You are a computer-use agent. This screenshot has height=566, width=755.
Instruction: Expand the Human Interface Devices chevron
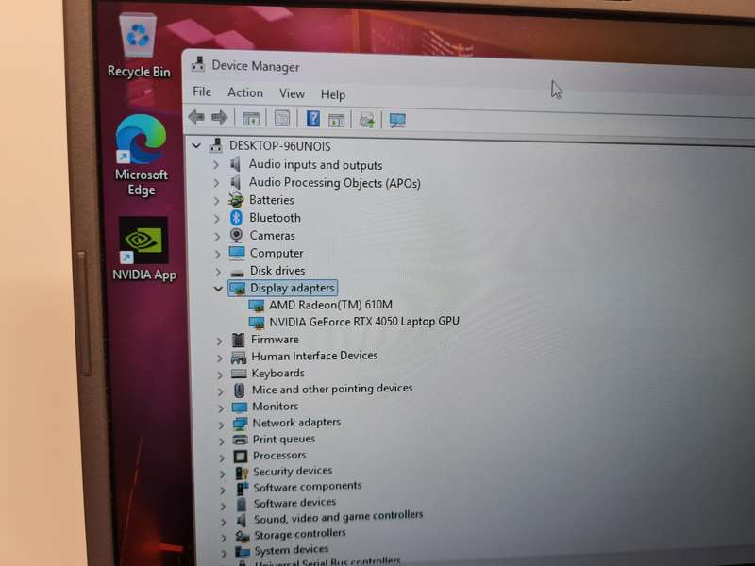pyautogui.click(x=220, y=358)
